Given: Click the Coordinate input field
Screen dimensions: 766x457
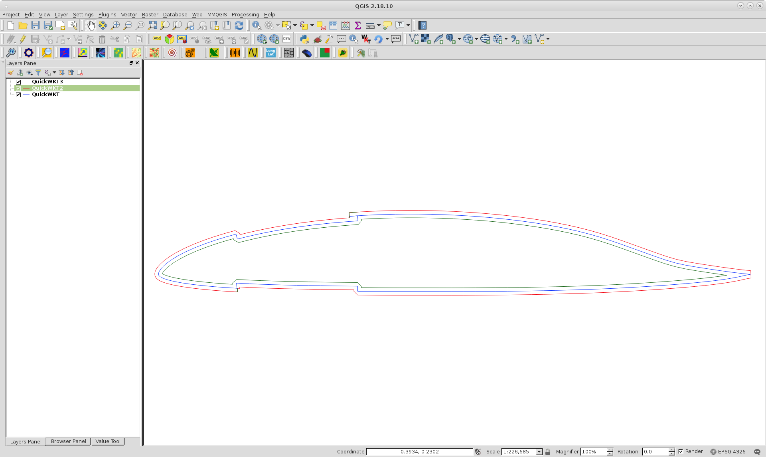Looking at the screenshot, I should [x=419, y=452].
